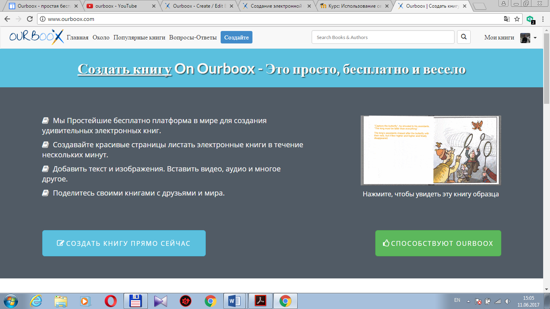Screen dimensions: 550x309
Task: Click the translate page icon
Action: [x=507, y=19]
